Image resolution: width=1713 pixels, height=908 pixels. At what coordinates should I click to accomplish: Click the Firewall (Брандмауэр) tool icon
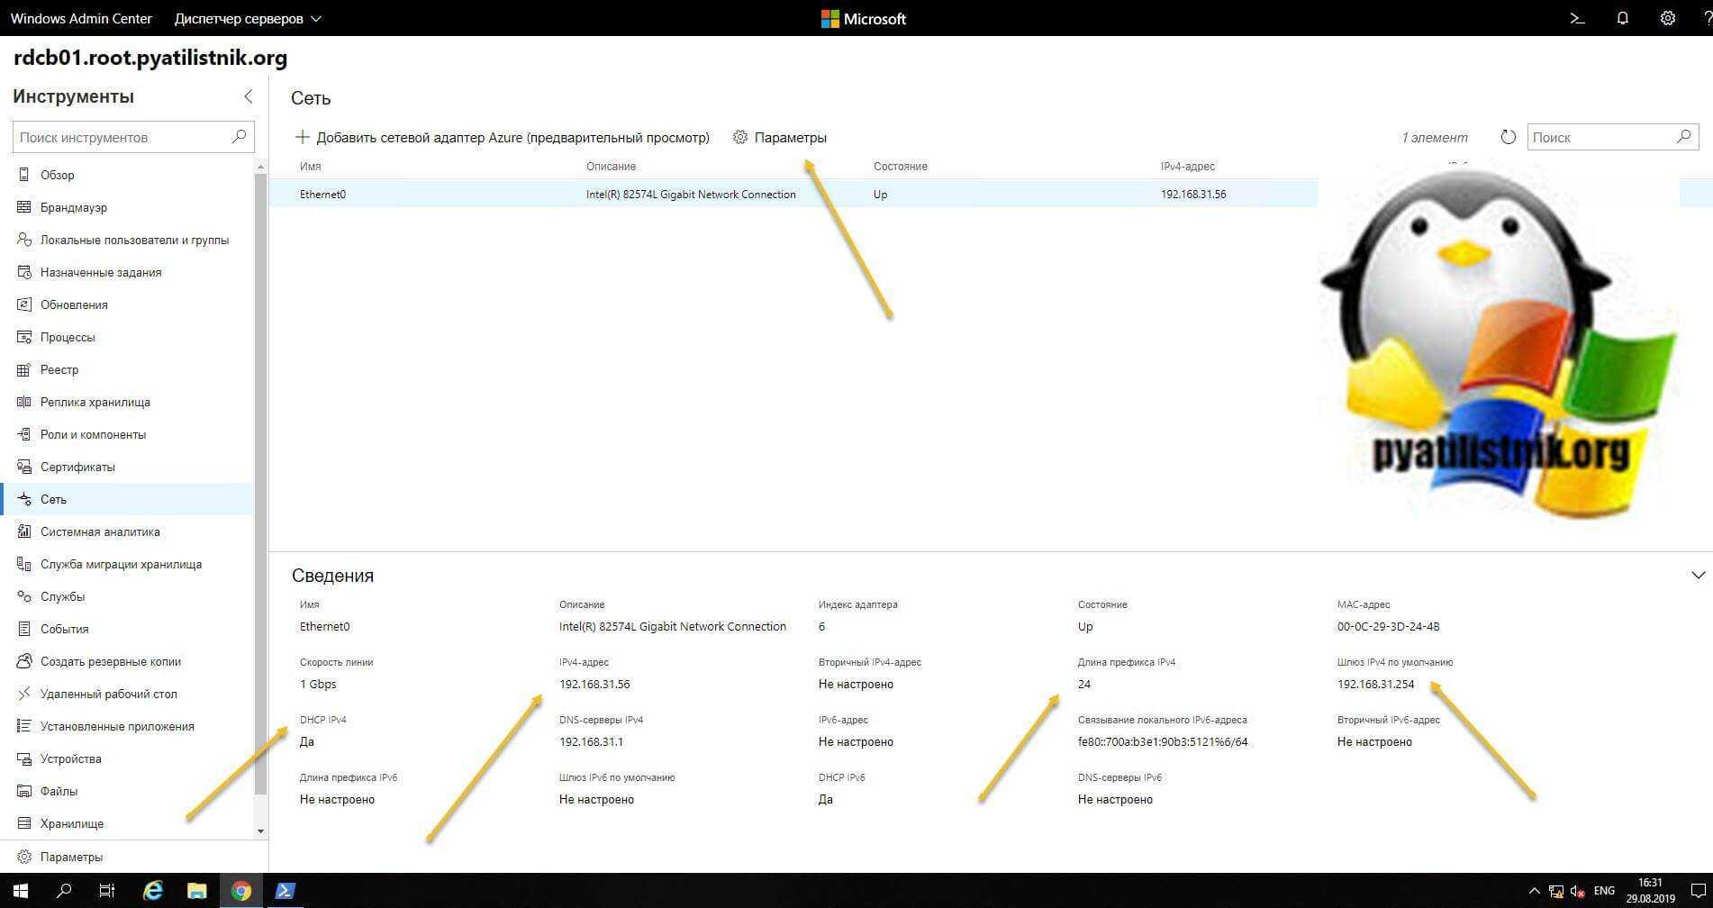click(x=24, y=207)
